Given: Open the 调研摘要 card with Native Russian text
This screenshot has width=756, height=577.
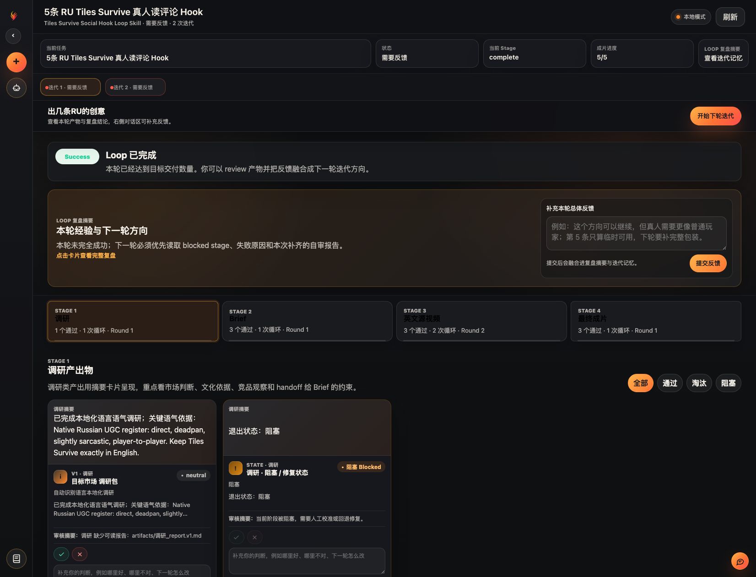Looking at the screenshot, I should coord(132,432).
